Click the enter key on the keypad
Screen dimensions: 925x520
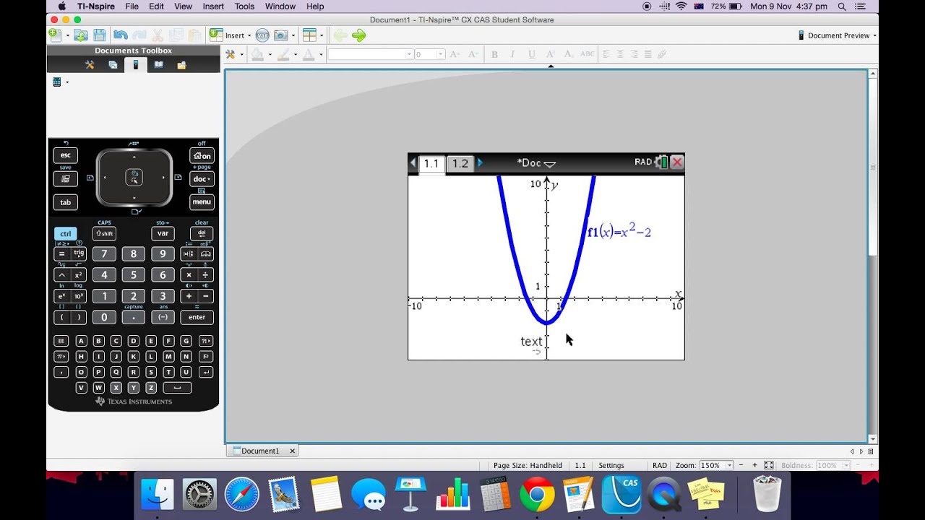[197, 317]
